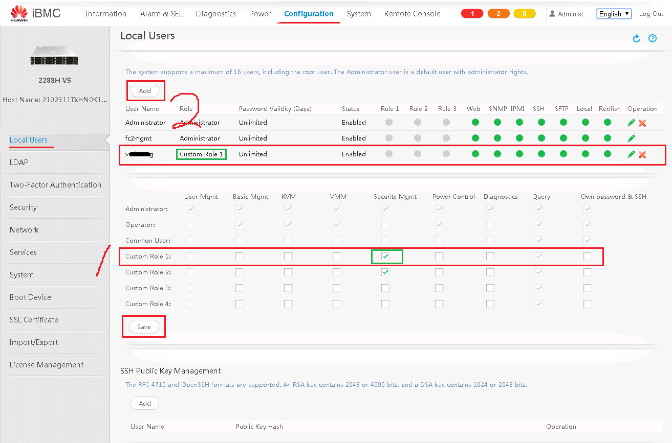
Task: Toggle Security Mgmt checkbox for Custom Role 1
Action: [x=385, y=256]
